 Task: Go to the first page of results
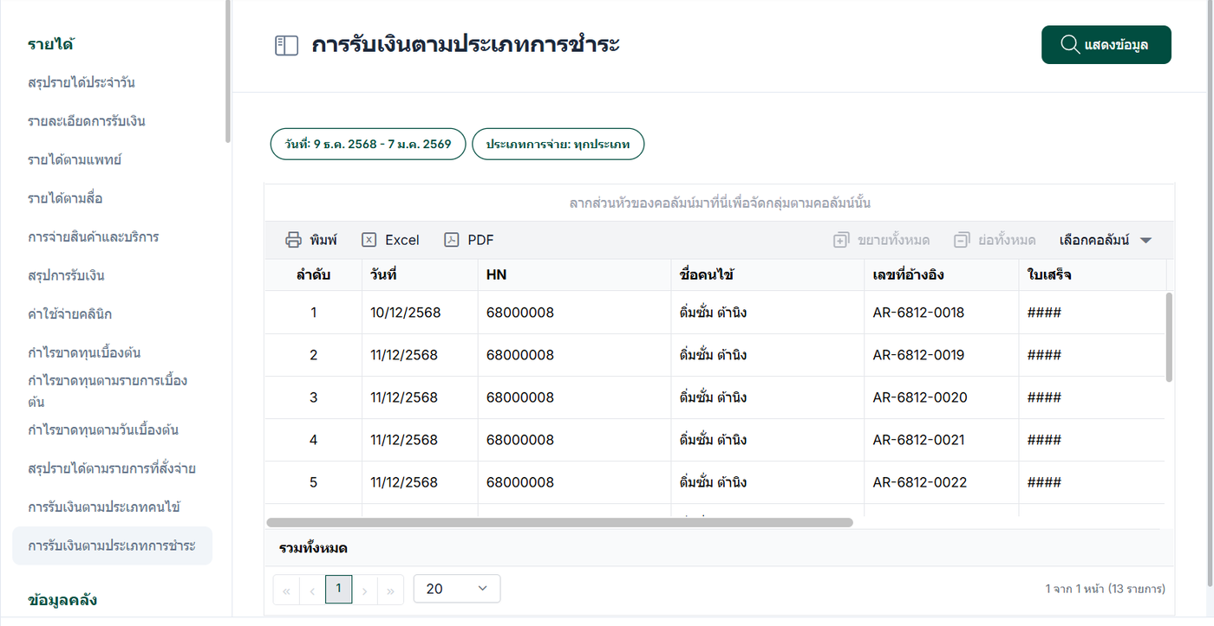(x=286, y=590)
